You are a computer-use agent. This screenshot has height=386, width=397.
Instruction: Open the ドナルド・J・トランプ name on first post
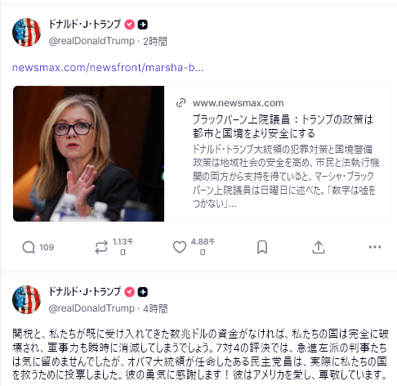(x=85, y=25)
